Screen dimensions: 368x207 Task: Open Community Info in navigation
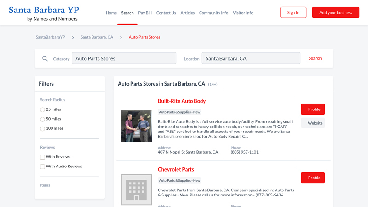tap(213, 13)
